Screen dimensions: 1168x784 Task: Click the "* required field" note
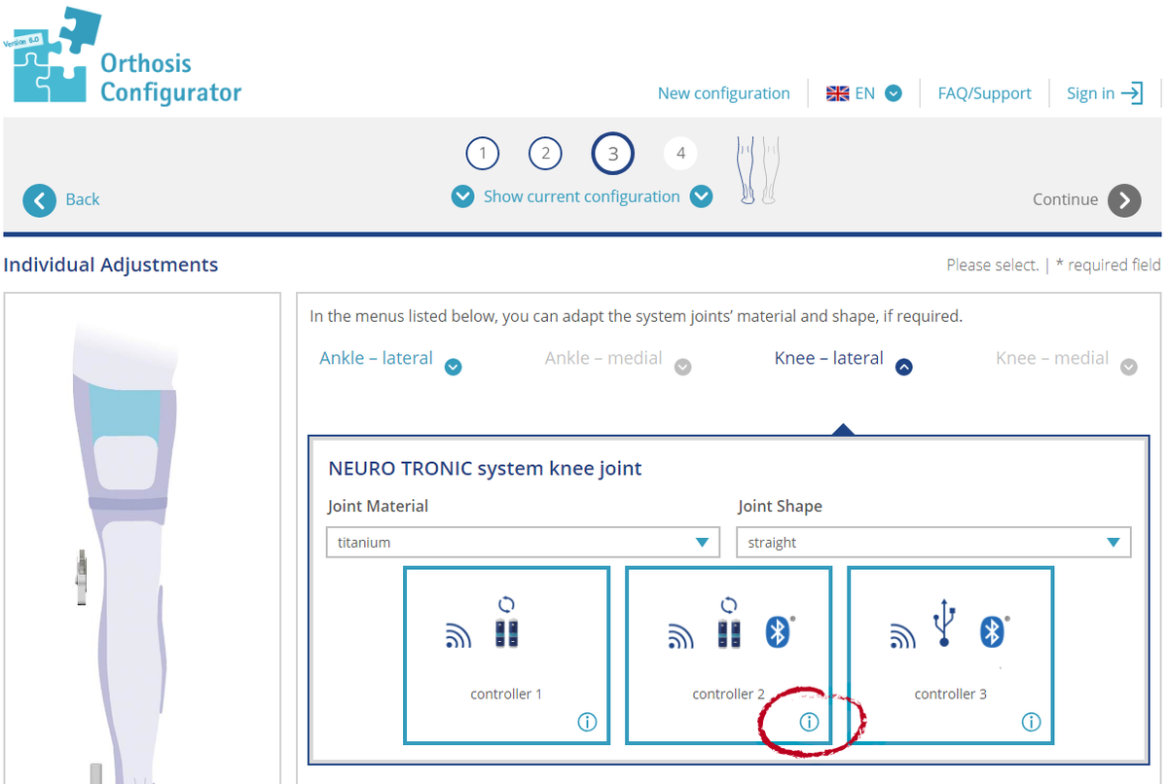point(1108,265)
